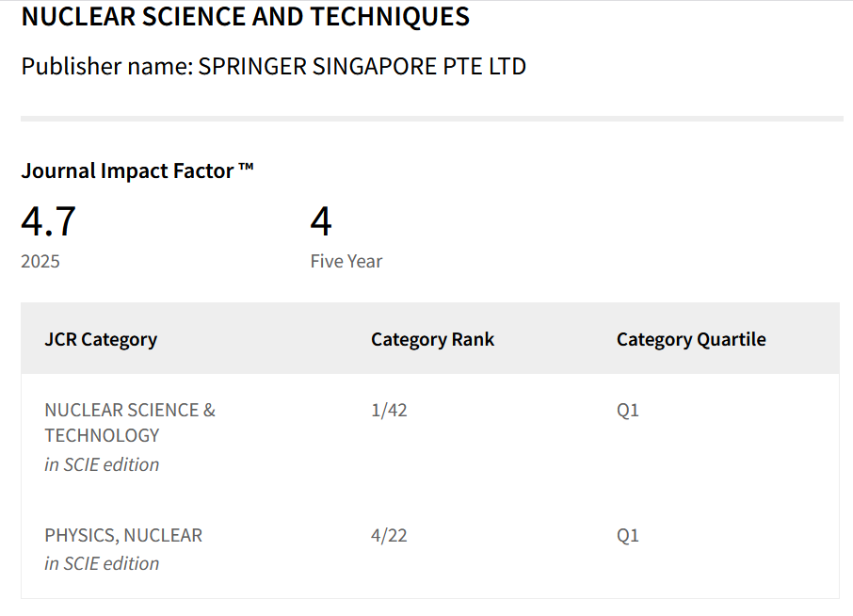853x616 pixels.
Task: Click the Journal Impact Factor heading
Action: point(137,170)
